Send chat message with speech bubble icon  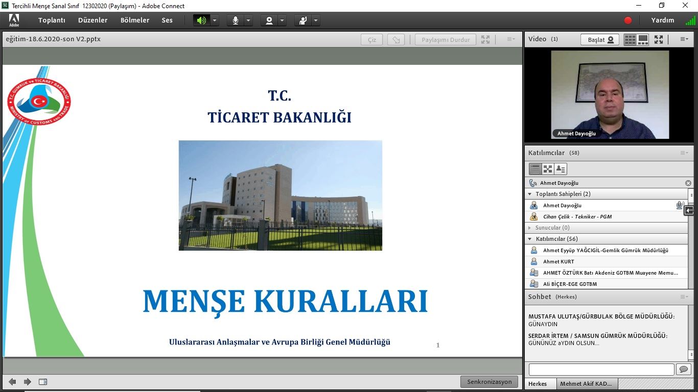(x=683, y=369)
